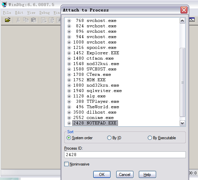Click the Open Source File folder icon

[7, 20]
